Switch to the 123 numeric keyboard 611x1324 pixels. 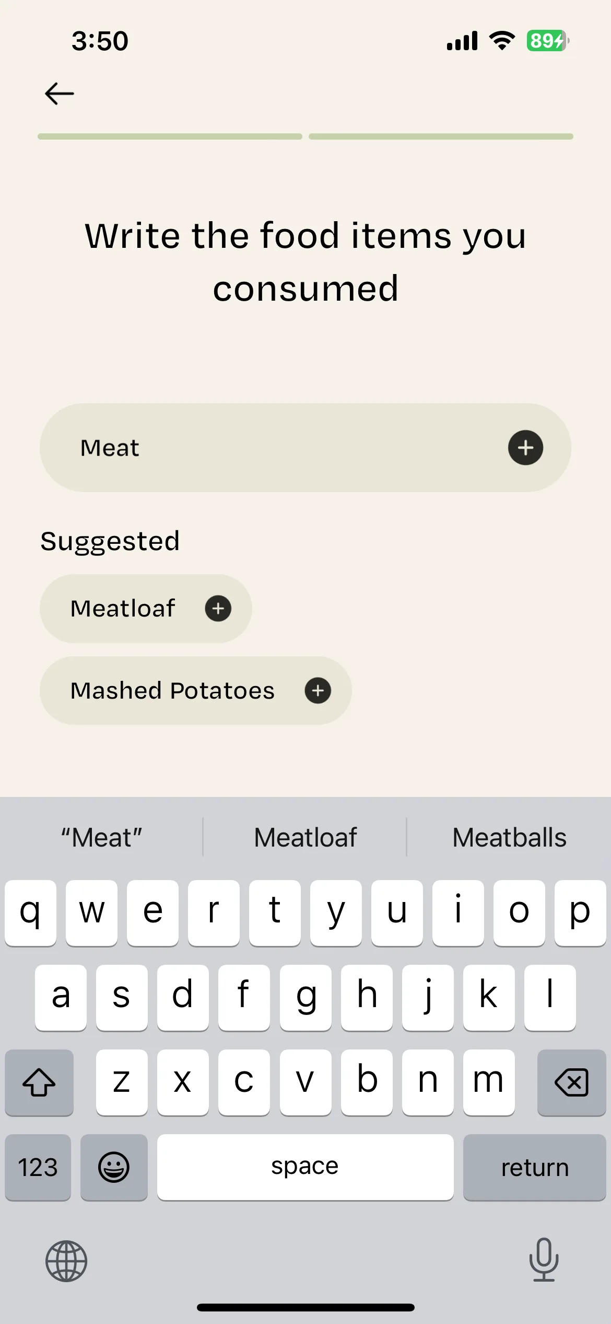point(38,1167)
